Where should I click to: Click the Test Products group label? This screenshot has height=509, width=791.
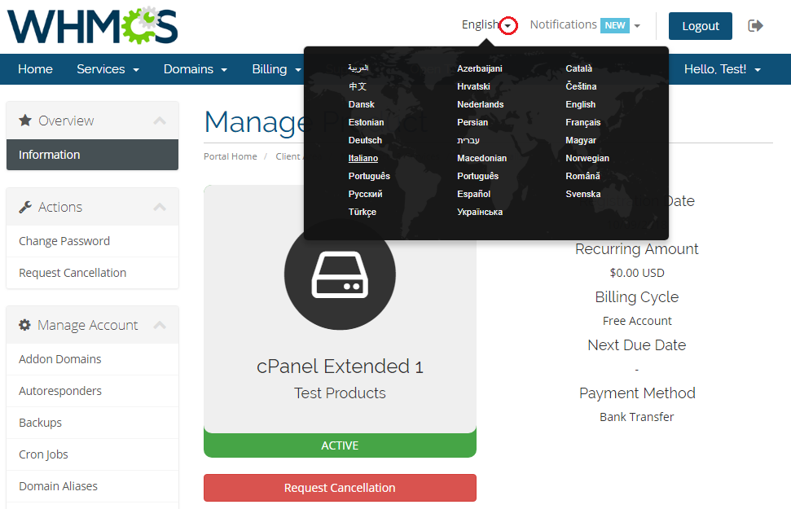[340, 393]
